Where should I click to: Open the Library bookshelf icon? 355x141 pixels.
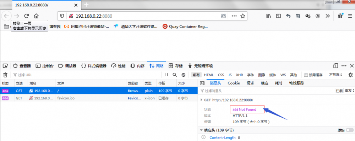pyautogui.click(x=269, y=16)
